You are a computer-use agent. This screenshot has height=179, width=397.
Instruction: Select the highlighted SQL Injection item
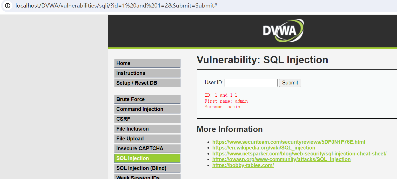pos(147,158)
